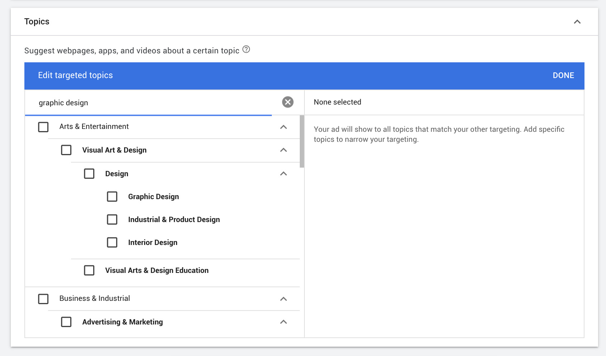Select the Business & Industrial checkbox
The image size is (606, 356).
[43, 299]
